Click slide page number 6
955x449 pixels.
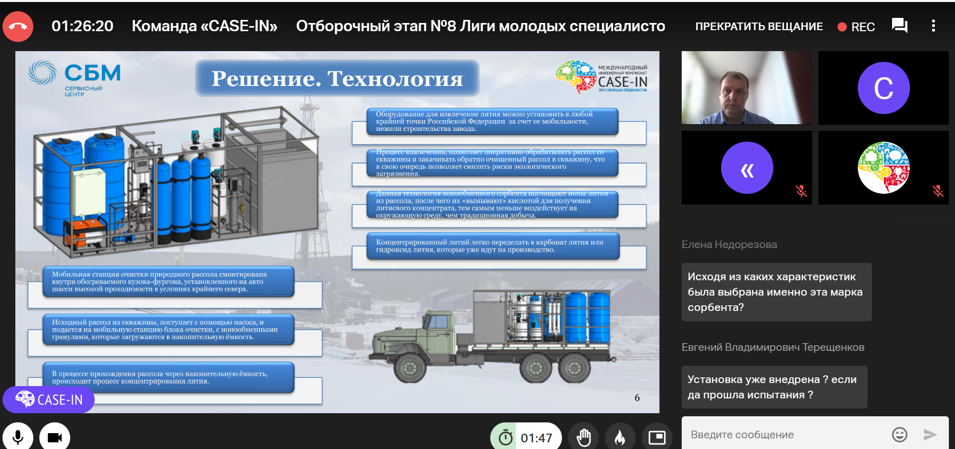(x=637, y=398)
